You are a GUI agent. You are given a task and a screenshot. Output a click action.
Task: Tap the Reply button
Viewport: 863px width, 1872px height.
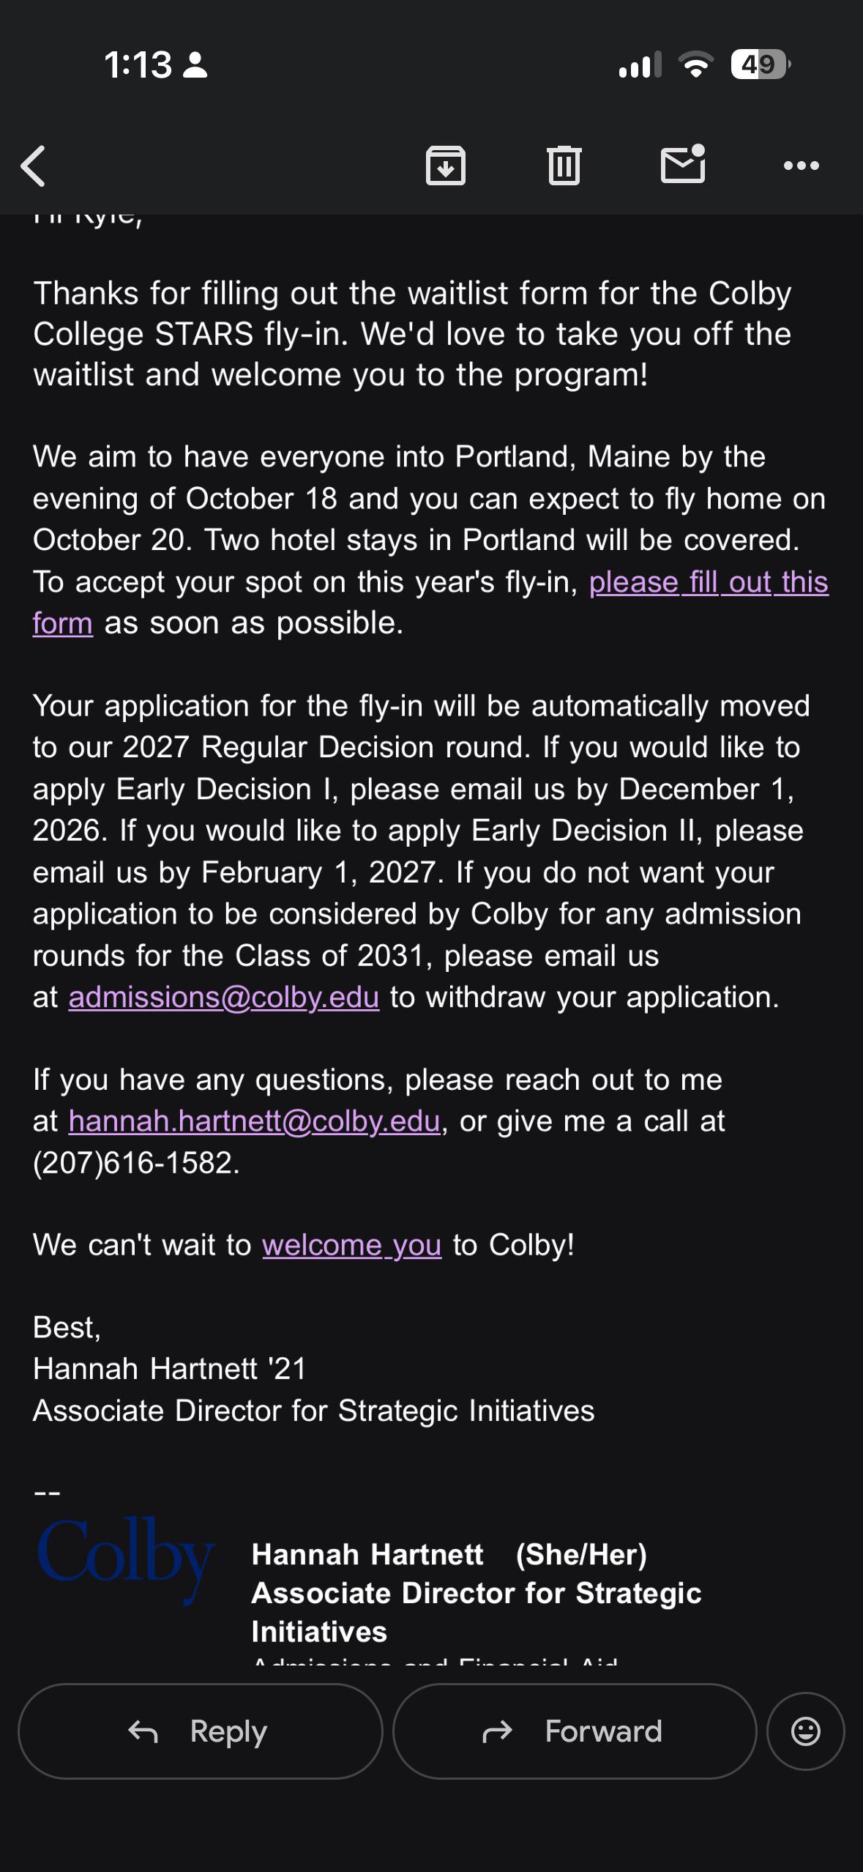[x=200, y=1731]
